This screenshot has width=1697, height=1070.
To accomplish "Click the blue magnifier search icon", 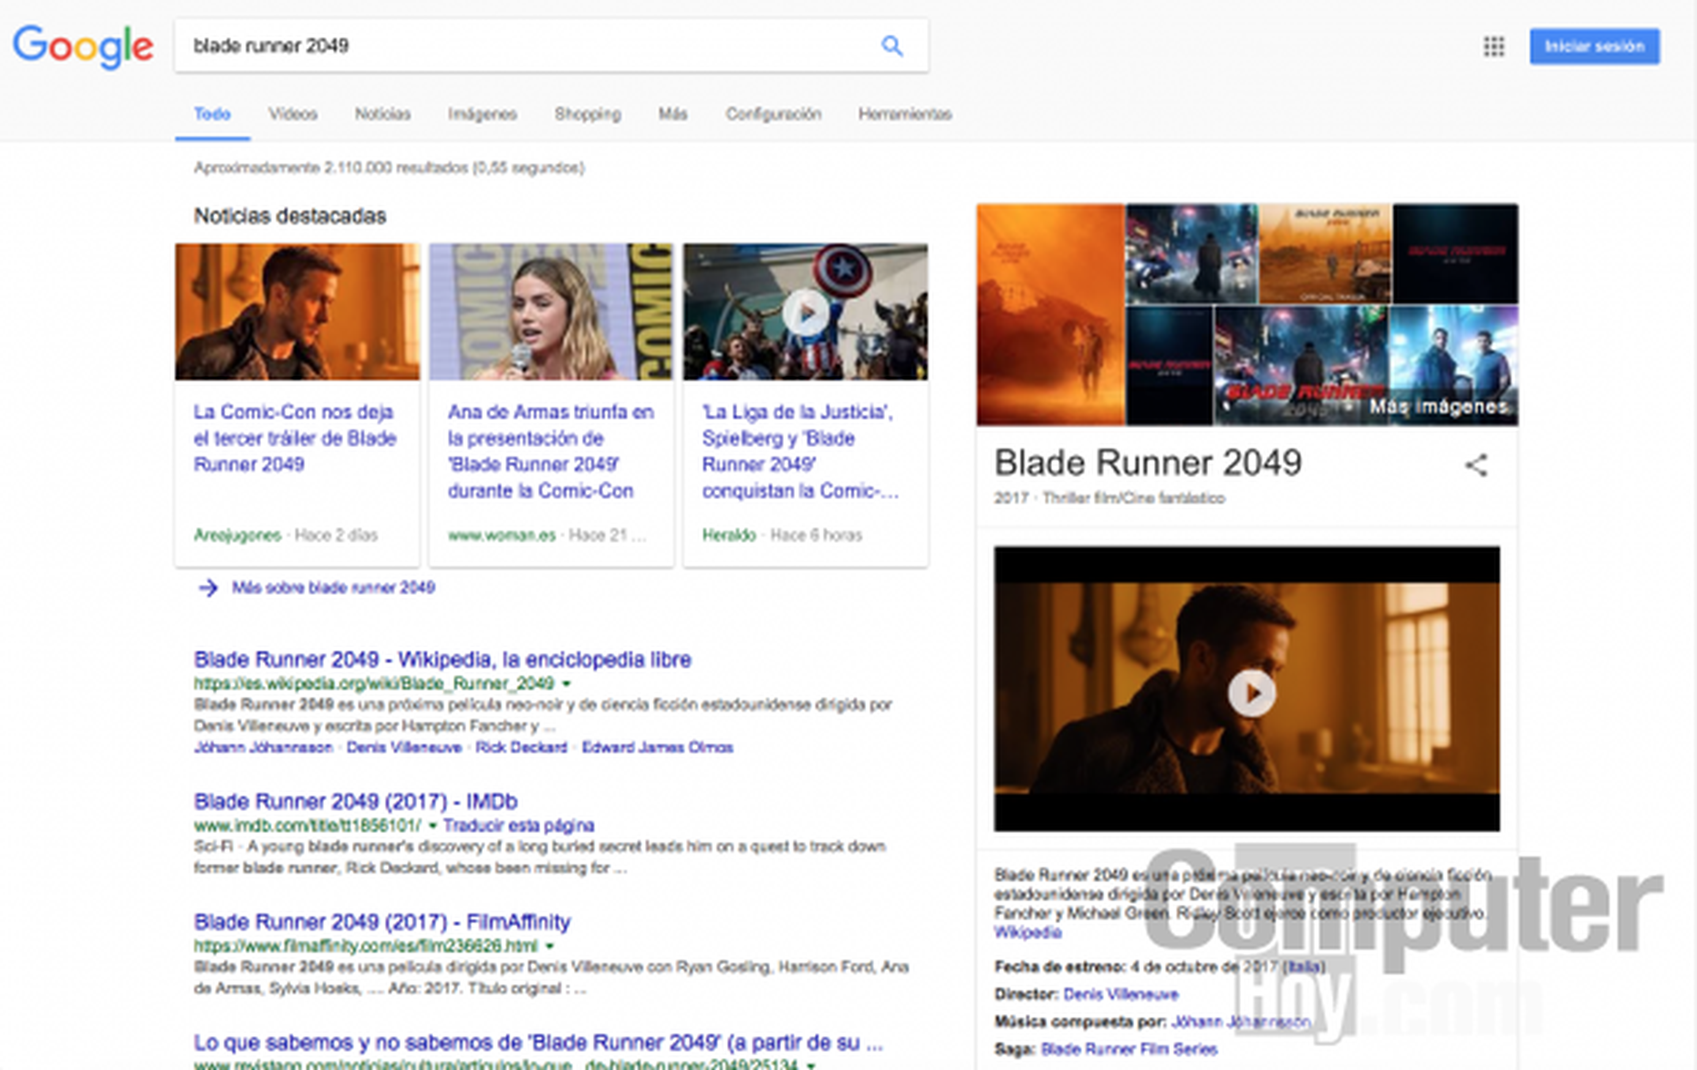I will click(x=891, y=46).
